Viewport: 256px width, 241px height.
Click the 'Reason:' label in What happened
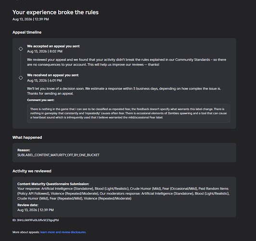24,150
